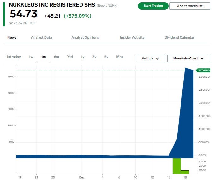Choose the 6m chart range
Image resolution: width=214 pixels, height=183 pixels.
56,57
